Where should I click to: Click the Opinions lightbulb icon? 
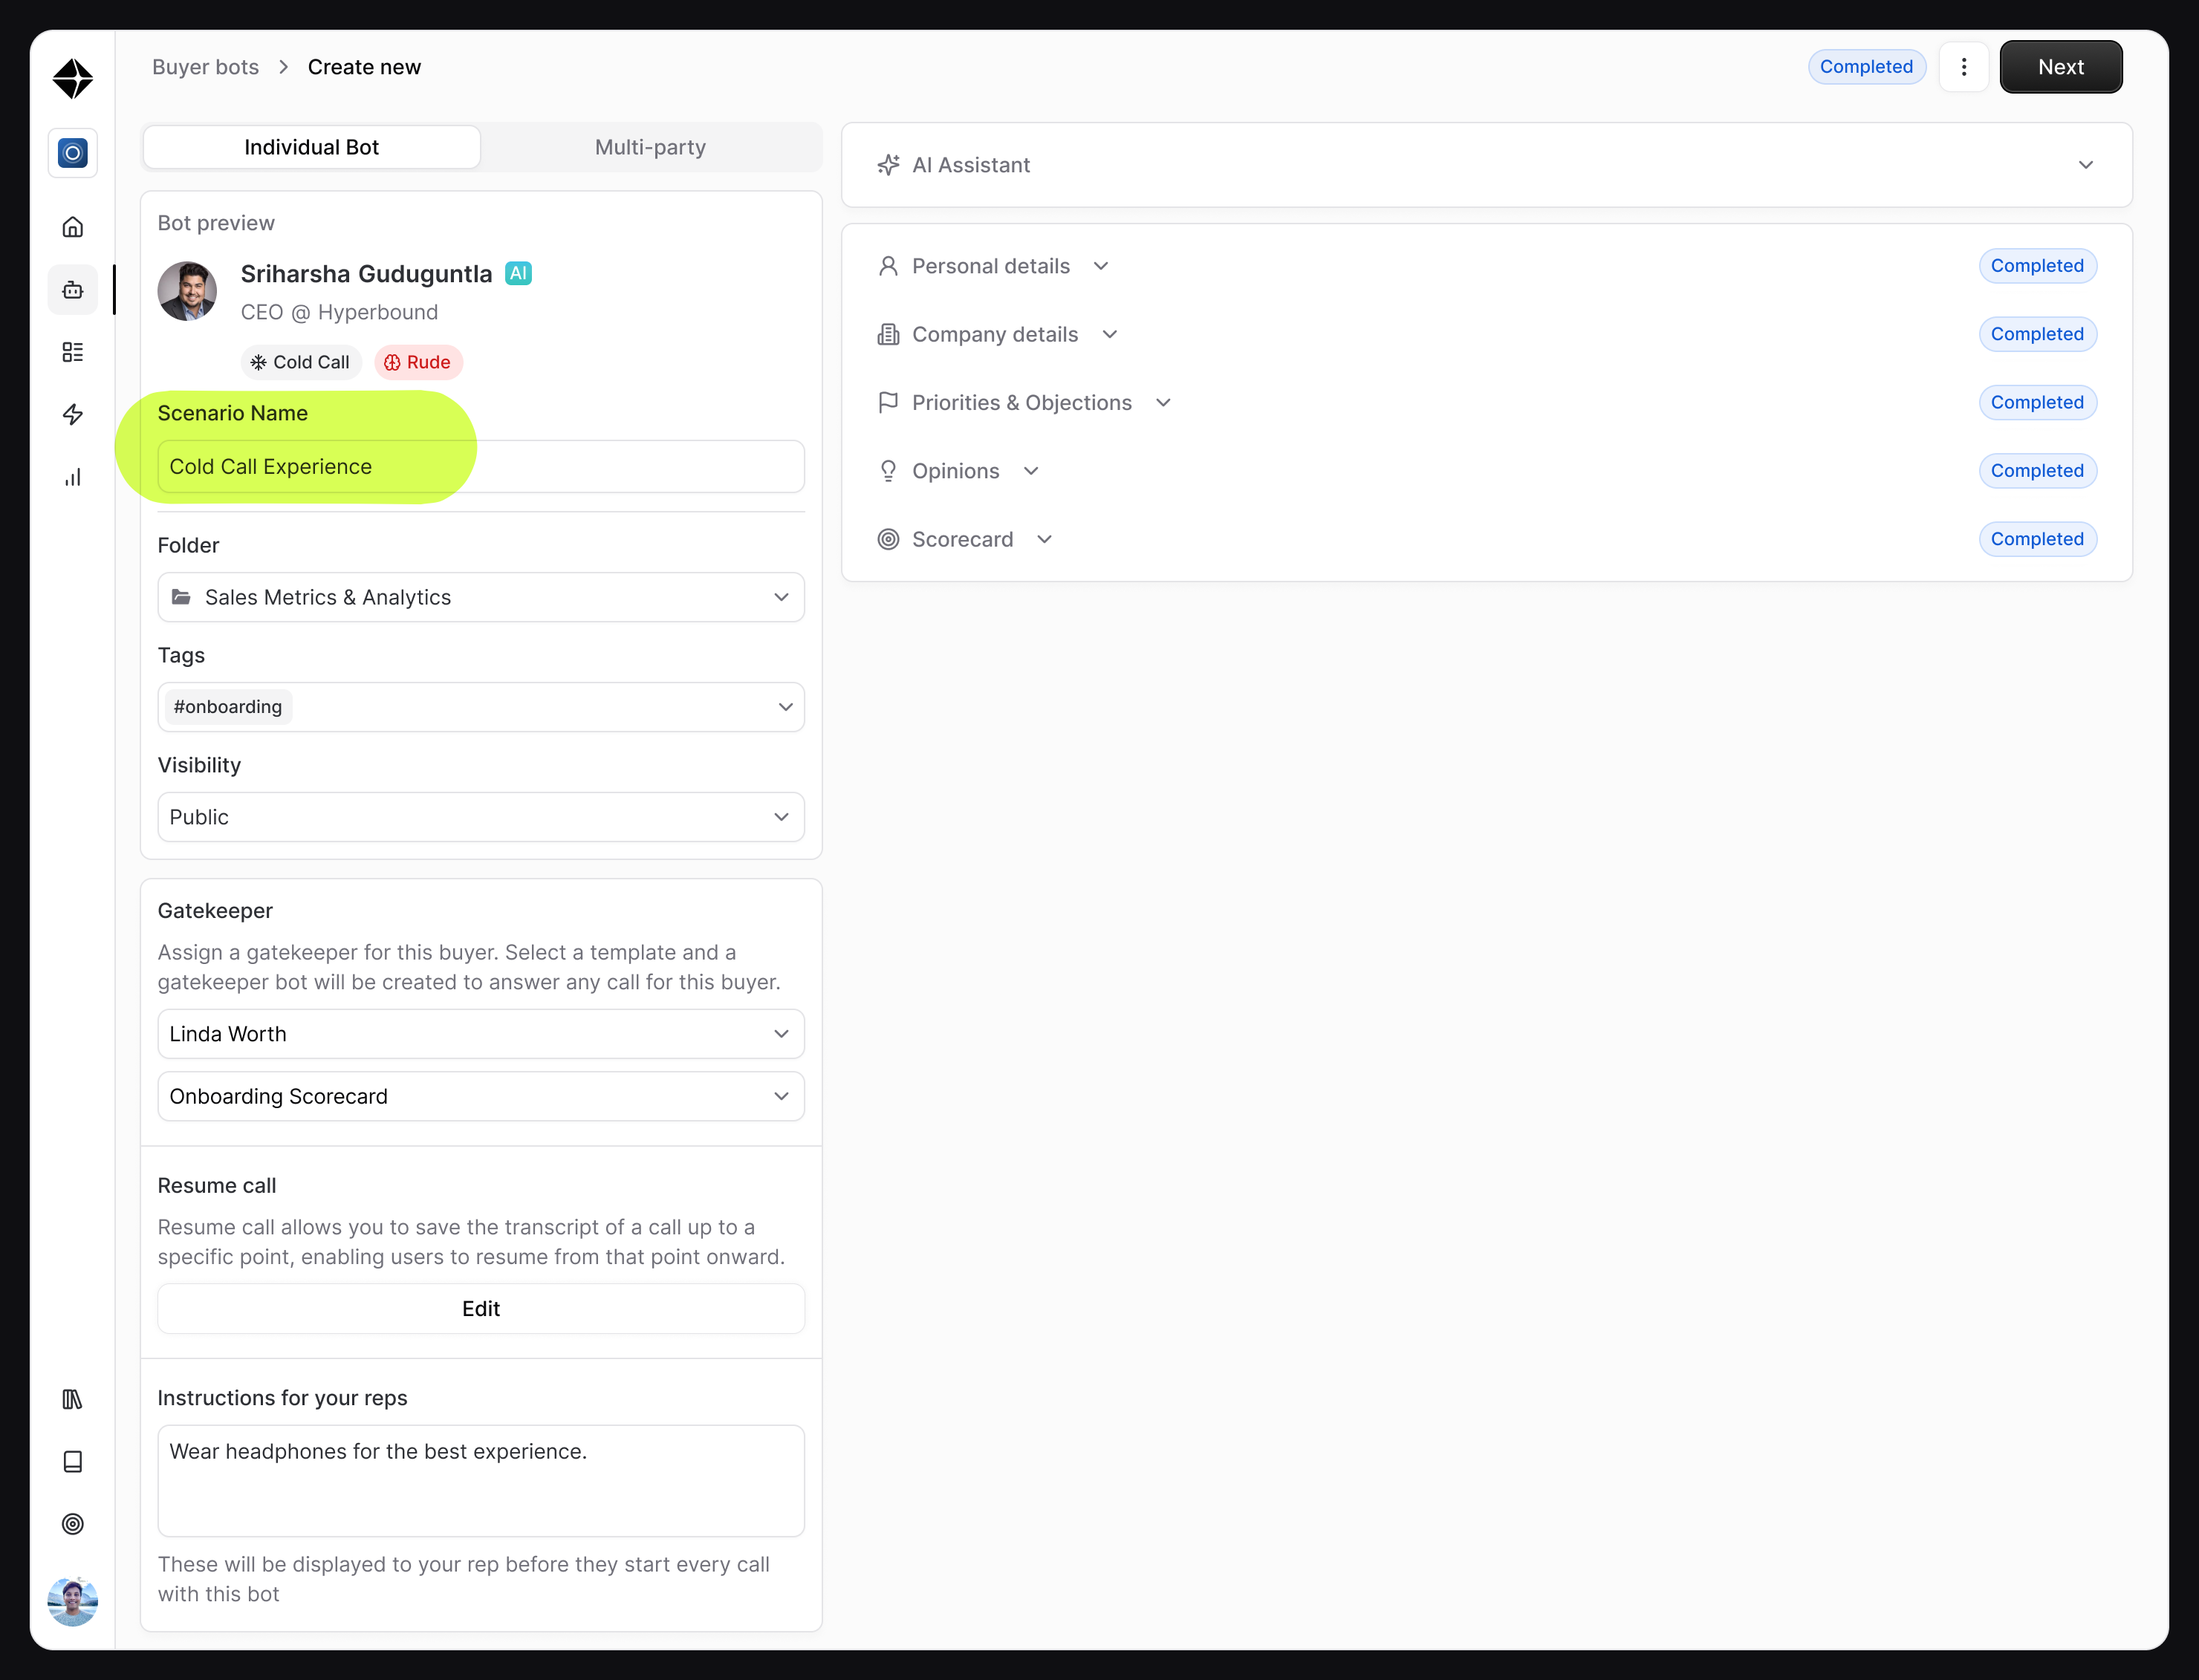(x=888, y=471)
